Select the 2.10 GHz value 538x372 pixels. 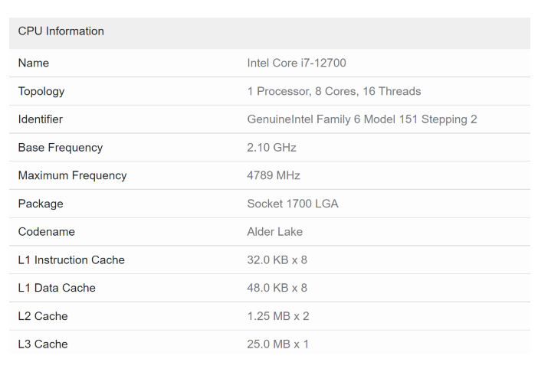click(x=271, y=148)
